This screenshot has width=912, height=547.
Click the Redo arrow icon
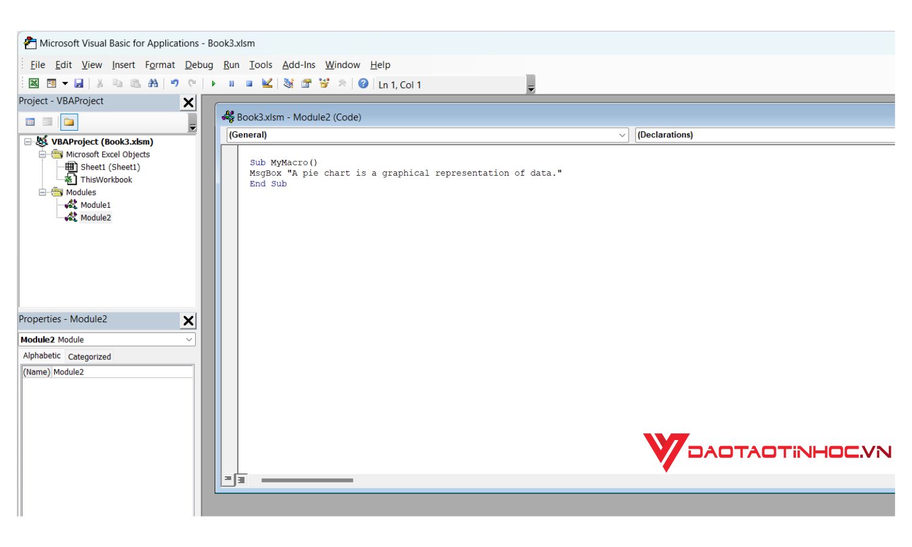click(192, 83)
